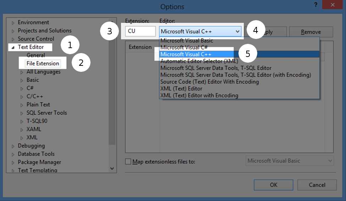Confirm with the OK button
Screen dimensions: 346x201
273,185
